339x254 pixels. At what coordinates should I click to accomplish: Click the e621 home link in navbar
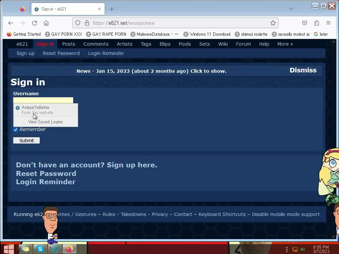click(22, 44)
